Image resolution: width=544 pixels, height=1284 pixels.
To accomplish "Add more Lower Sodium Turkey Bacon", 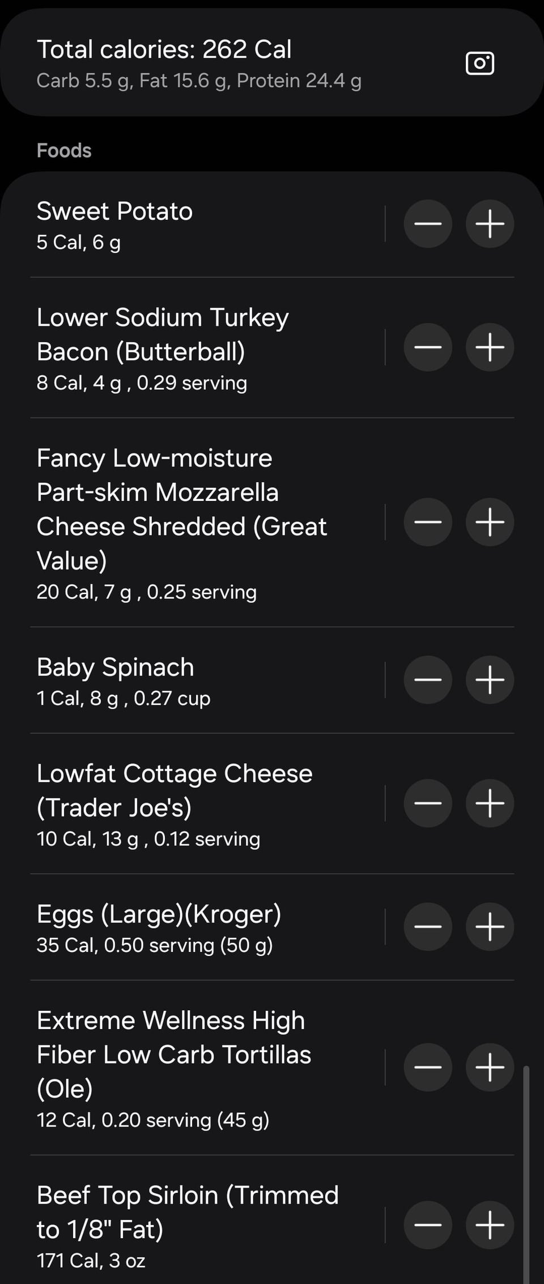I will tap(490, 347).
